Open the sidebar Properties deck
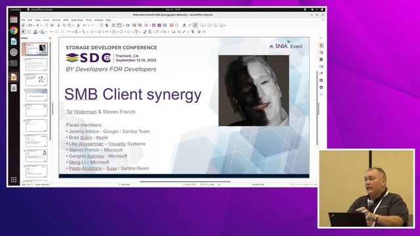The image size is (420, 236). click(322, 45)
